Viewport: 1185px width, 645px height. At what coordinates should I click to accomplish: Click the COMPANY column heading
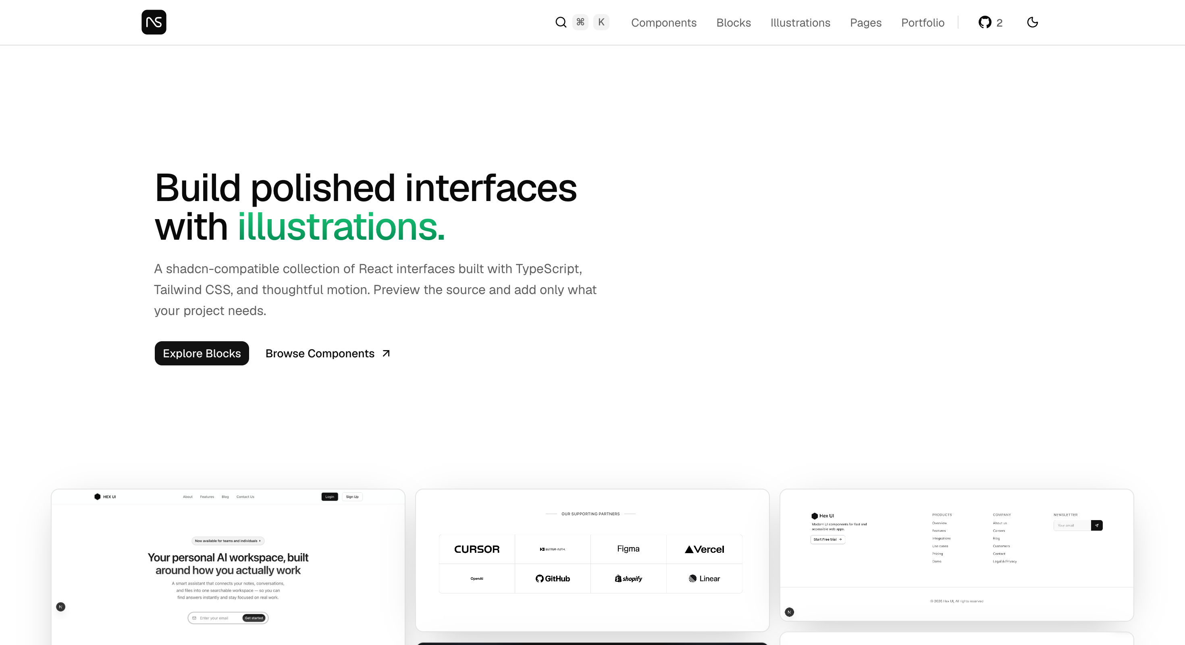pos(1002,515)
